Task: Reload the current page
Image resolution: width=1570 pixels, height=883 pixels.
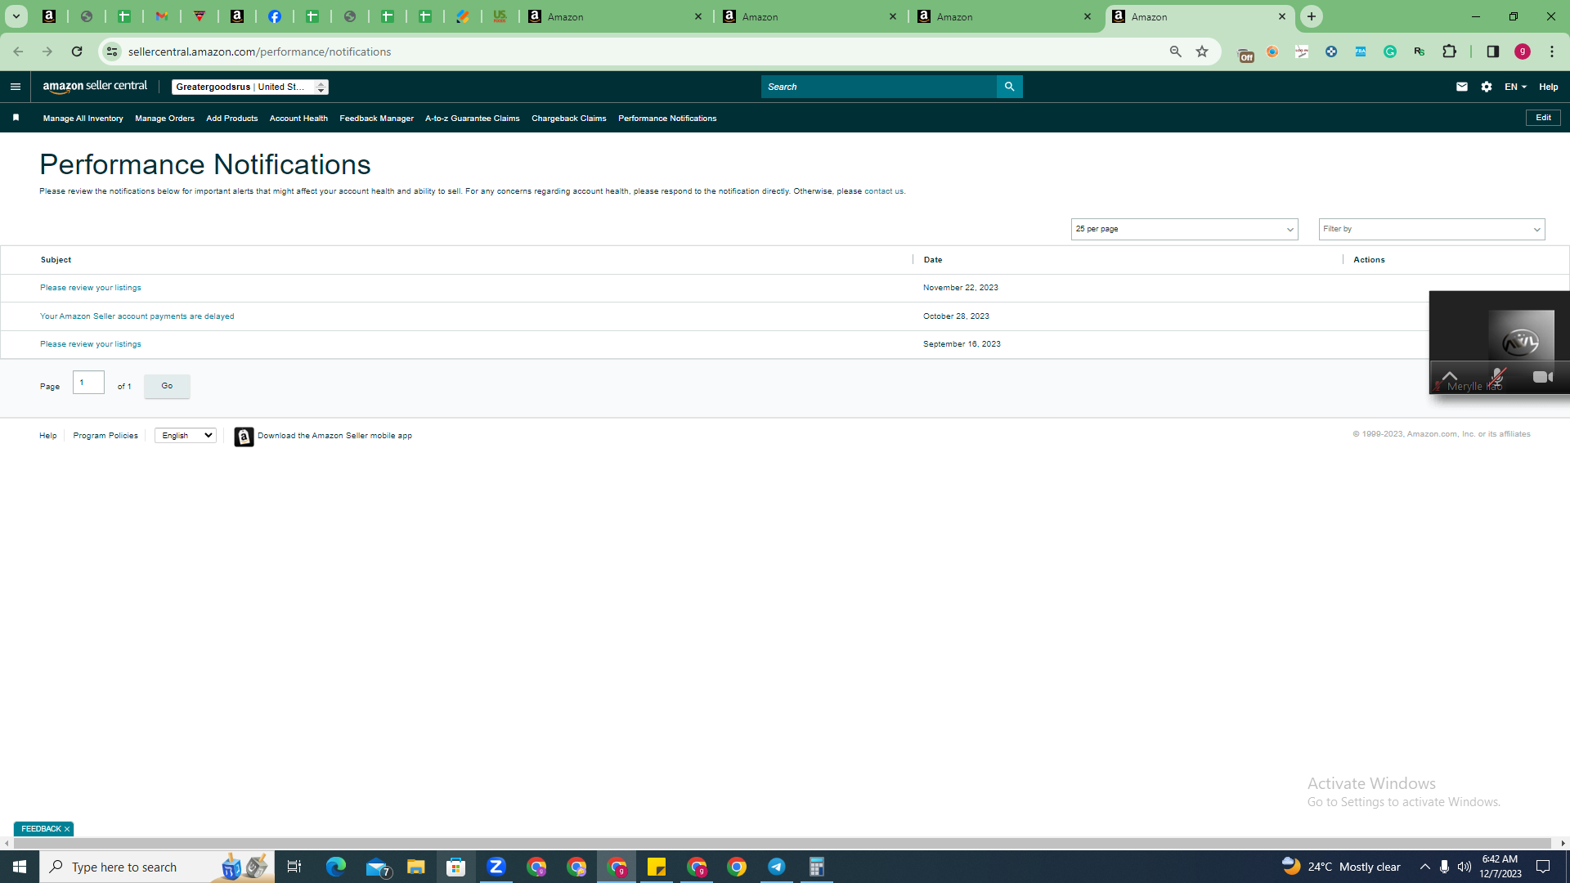Action: coord(77,52)
